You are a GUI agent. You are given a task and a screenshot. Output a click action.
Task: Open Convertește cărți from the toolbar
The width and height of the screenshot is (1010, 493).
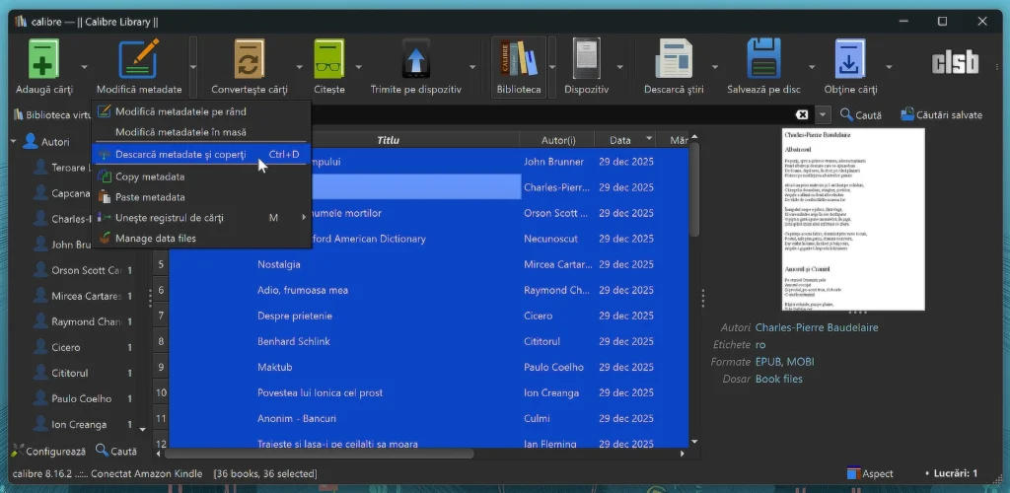pos(249,59)
